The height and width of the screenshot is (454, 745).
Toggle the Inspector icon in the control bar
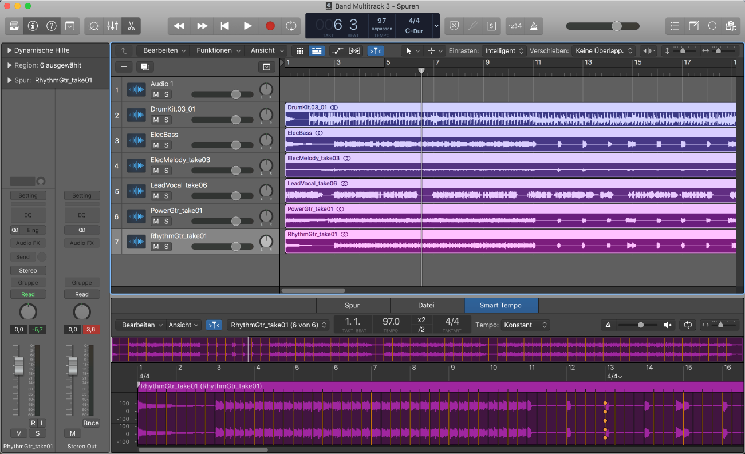tap(32, 26)
